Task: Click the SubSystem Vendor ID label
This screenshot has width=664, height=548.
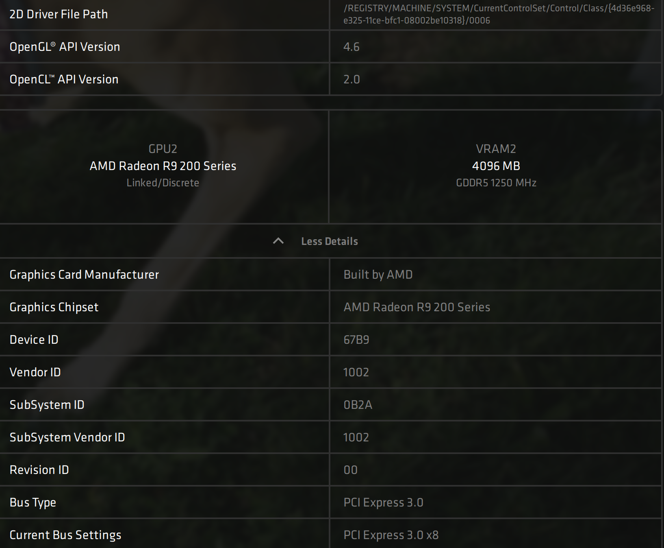Action: [67, 437]
